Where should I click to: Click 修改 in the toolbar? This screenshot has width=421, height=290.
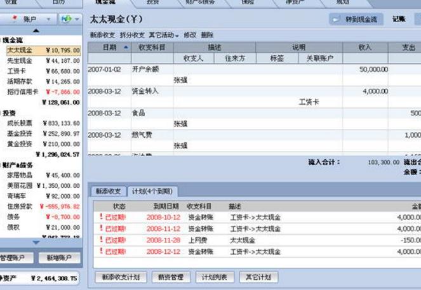[190, 35]
